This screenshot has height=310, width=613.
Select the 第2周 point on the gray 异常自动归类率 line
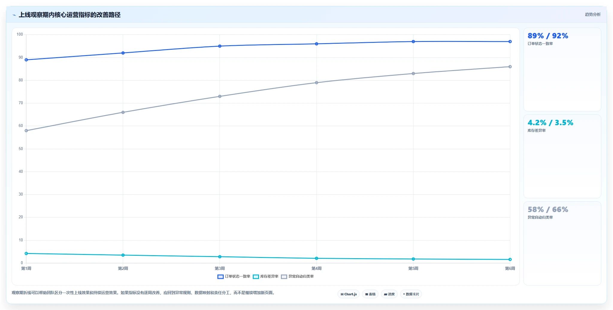123,112
